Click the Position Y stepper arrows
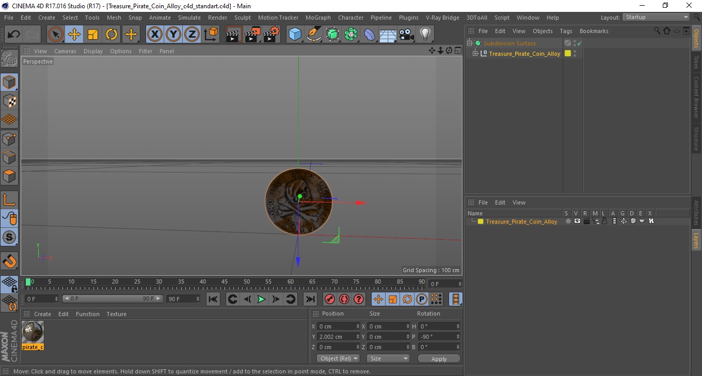 358,337
